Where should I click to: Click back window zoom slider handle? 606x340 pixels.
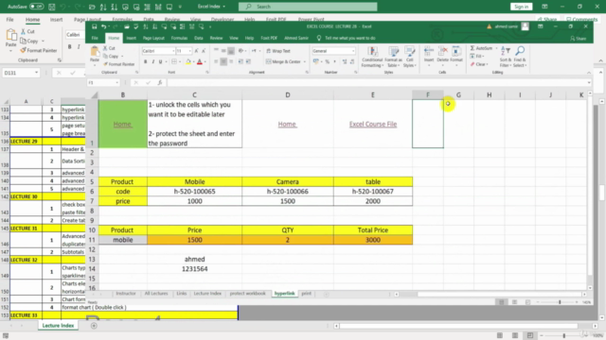click(564, 336)
